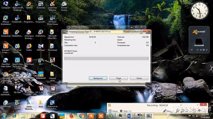Launch avast! Free Antivirus shortcut
The image size is (213, 119).
(53, 6)
